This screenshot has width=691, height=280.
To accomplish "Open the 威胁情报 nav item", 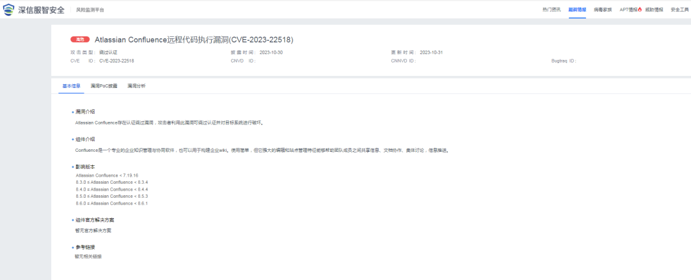I will (x=655, y=10).
